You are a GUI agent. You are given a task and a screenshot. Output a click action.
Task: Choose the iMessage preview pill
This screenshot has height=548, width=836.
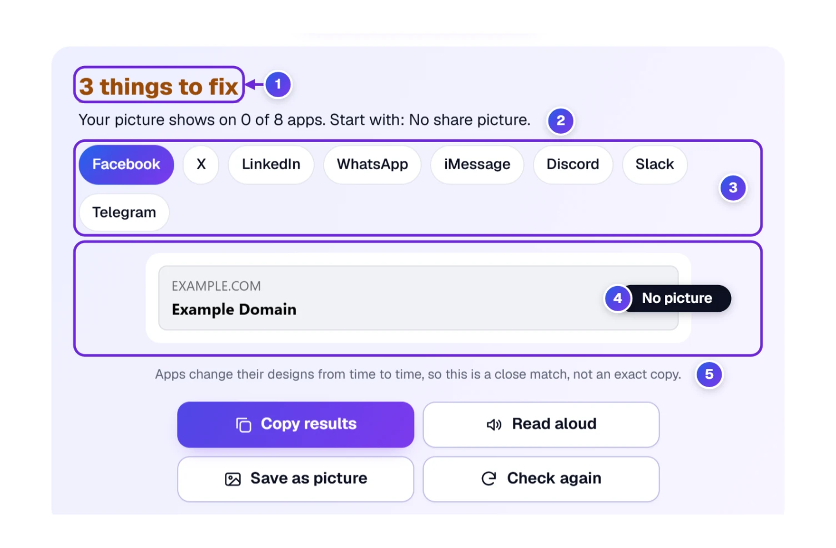[477, 165]
